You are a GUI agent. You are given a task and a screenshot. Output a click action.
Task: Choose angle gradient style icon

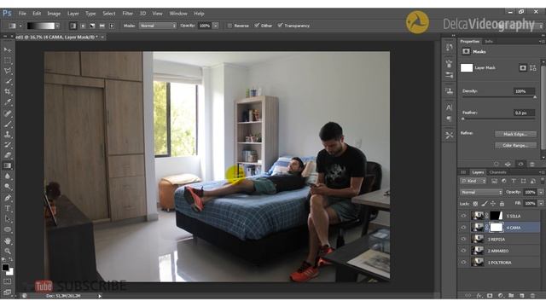92,26
